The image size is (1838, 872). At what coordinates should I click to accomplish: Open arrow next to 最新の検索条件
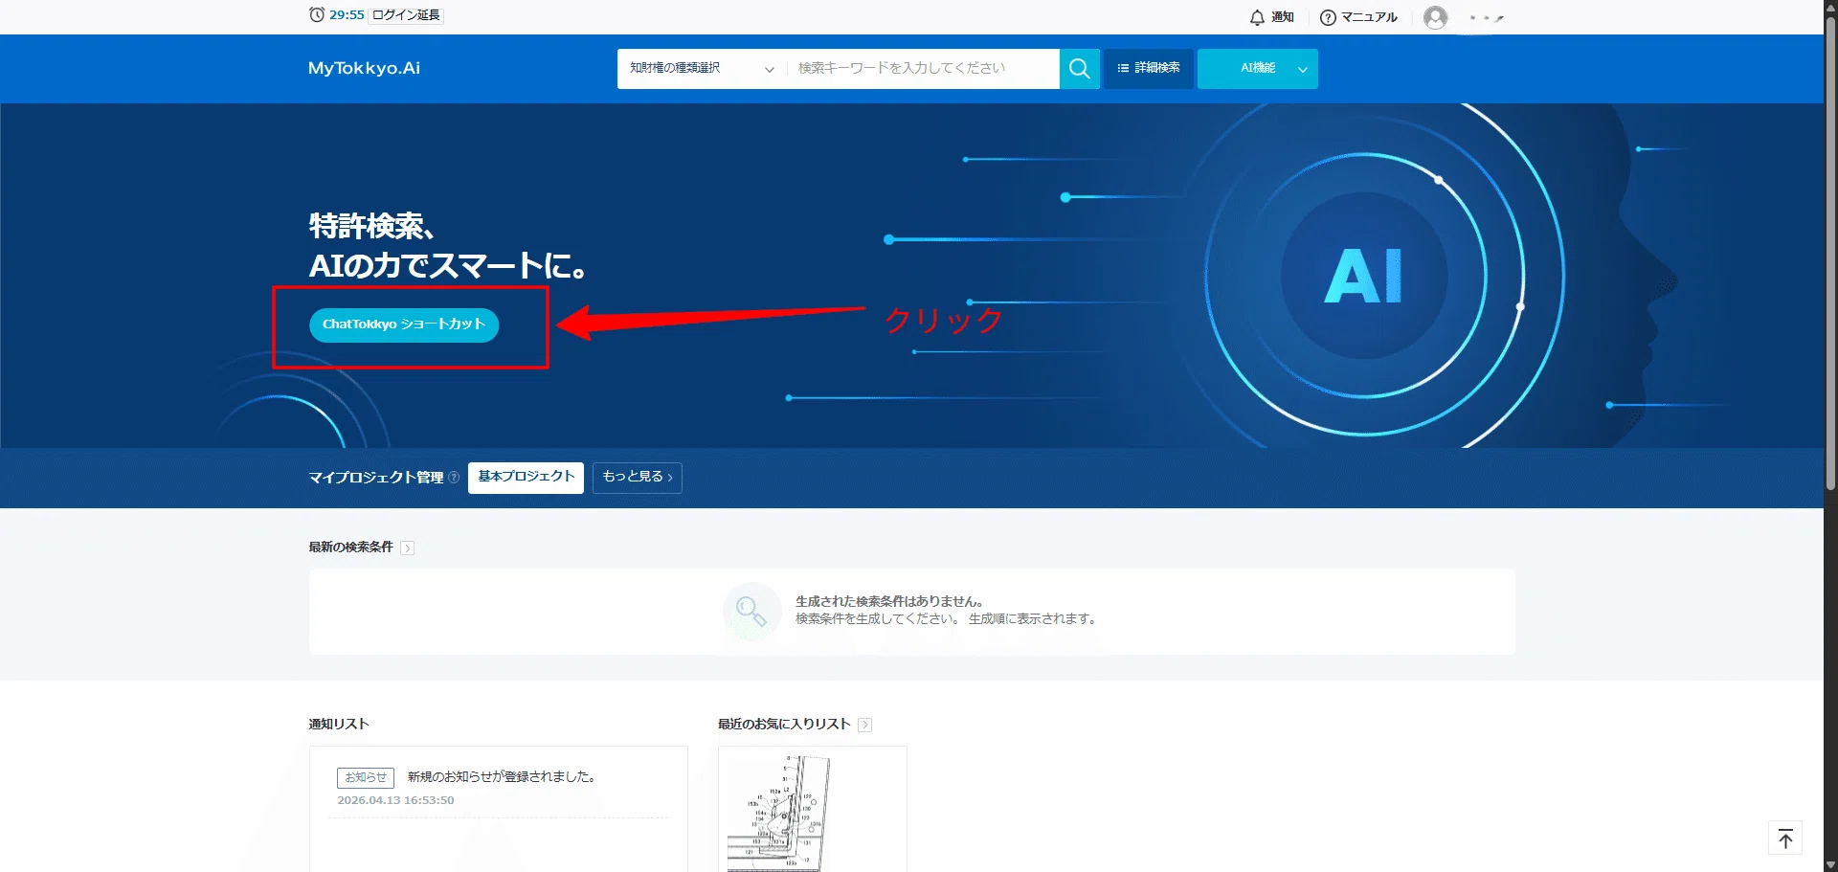pyautogui.click(x=408, y=548)
